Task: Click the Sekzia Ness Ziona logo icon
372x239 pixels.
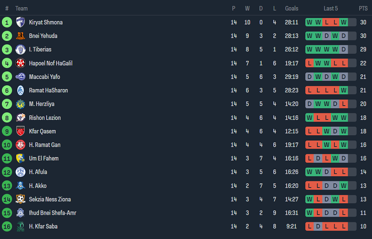Action: point(20,199)
